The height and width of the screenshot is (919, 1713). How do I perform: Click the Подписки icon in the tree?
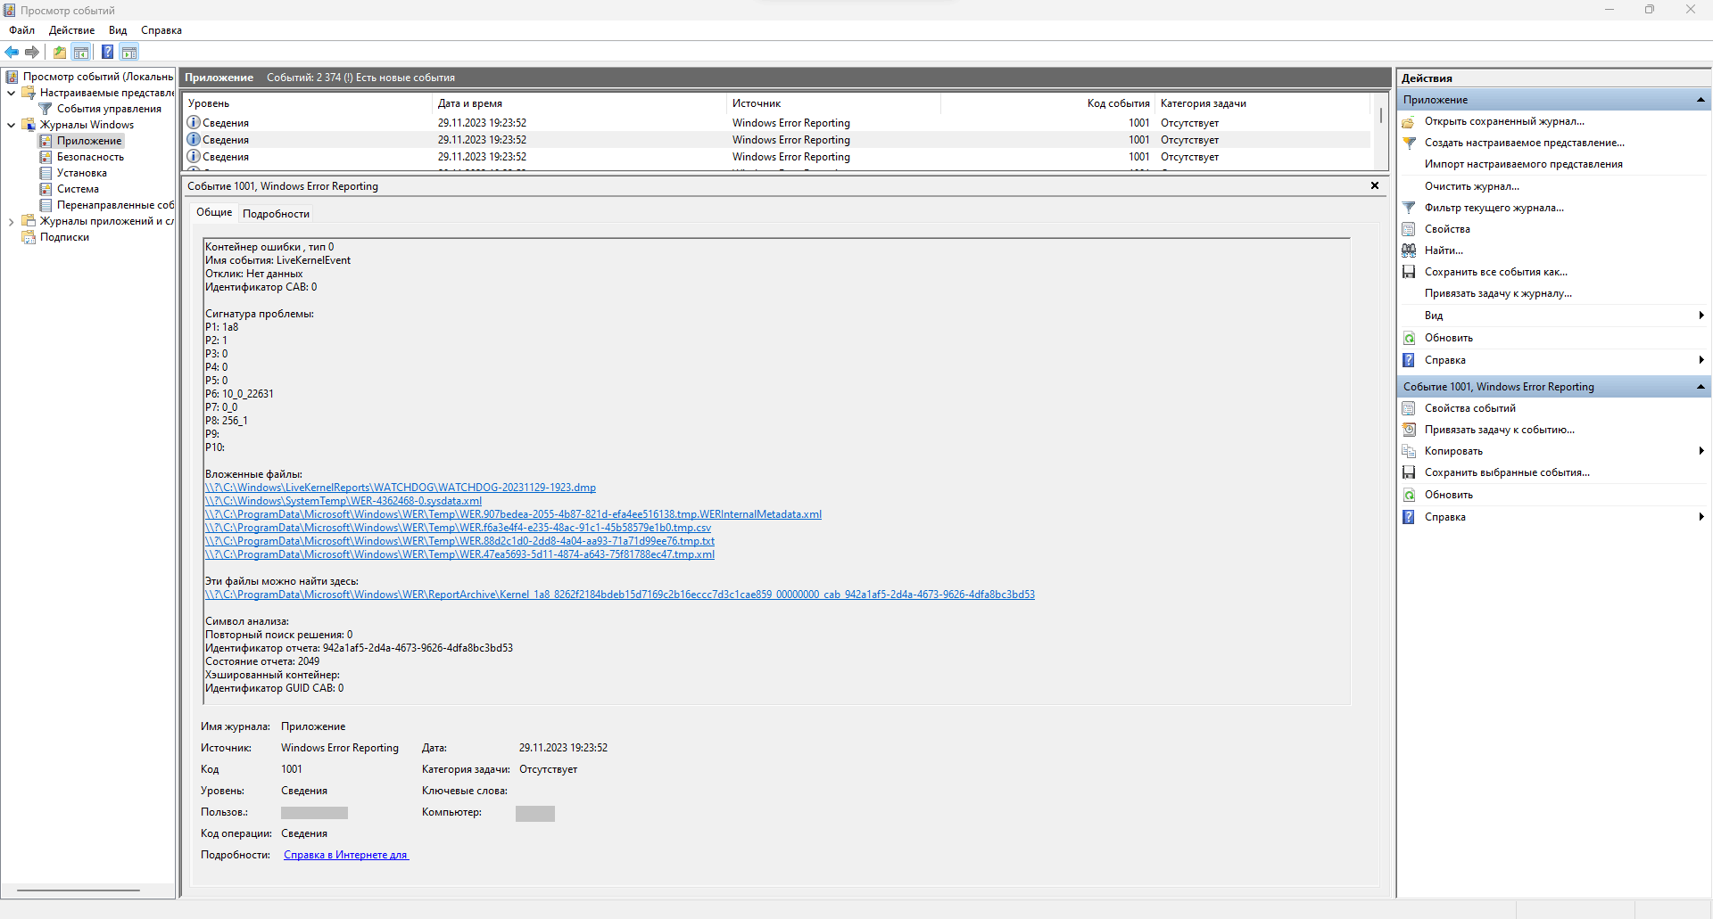(x=29, y=237)
